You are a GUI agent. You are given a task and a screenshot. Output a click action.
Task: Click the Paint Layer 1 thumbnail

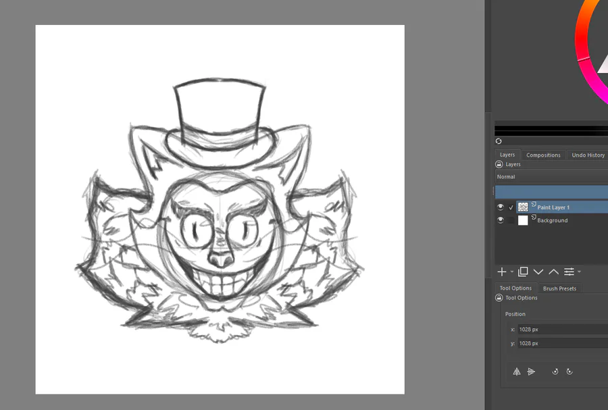point(523,207)
